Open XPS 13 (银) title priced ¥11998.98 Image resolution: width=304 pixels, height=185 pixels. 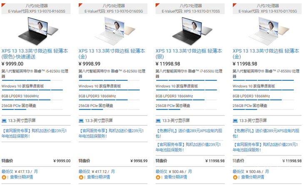pyautogui.click(x=189, y=54)
